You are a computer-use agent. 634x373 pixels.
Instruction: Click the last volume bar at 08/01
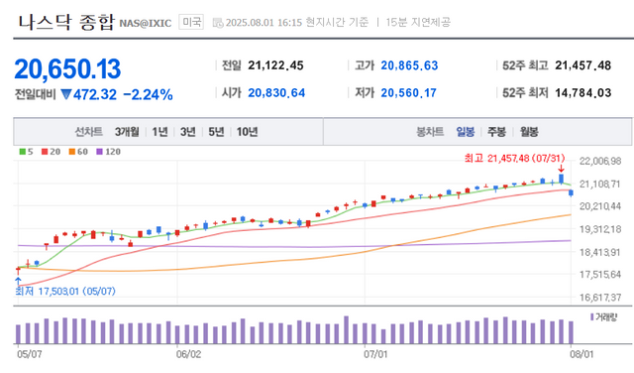pyautogui.click(x=571, y=332)
